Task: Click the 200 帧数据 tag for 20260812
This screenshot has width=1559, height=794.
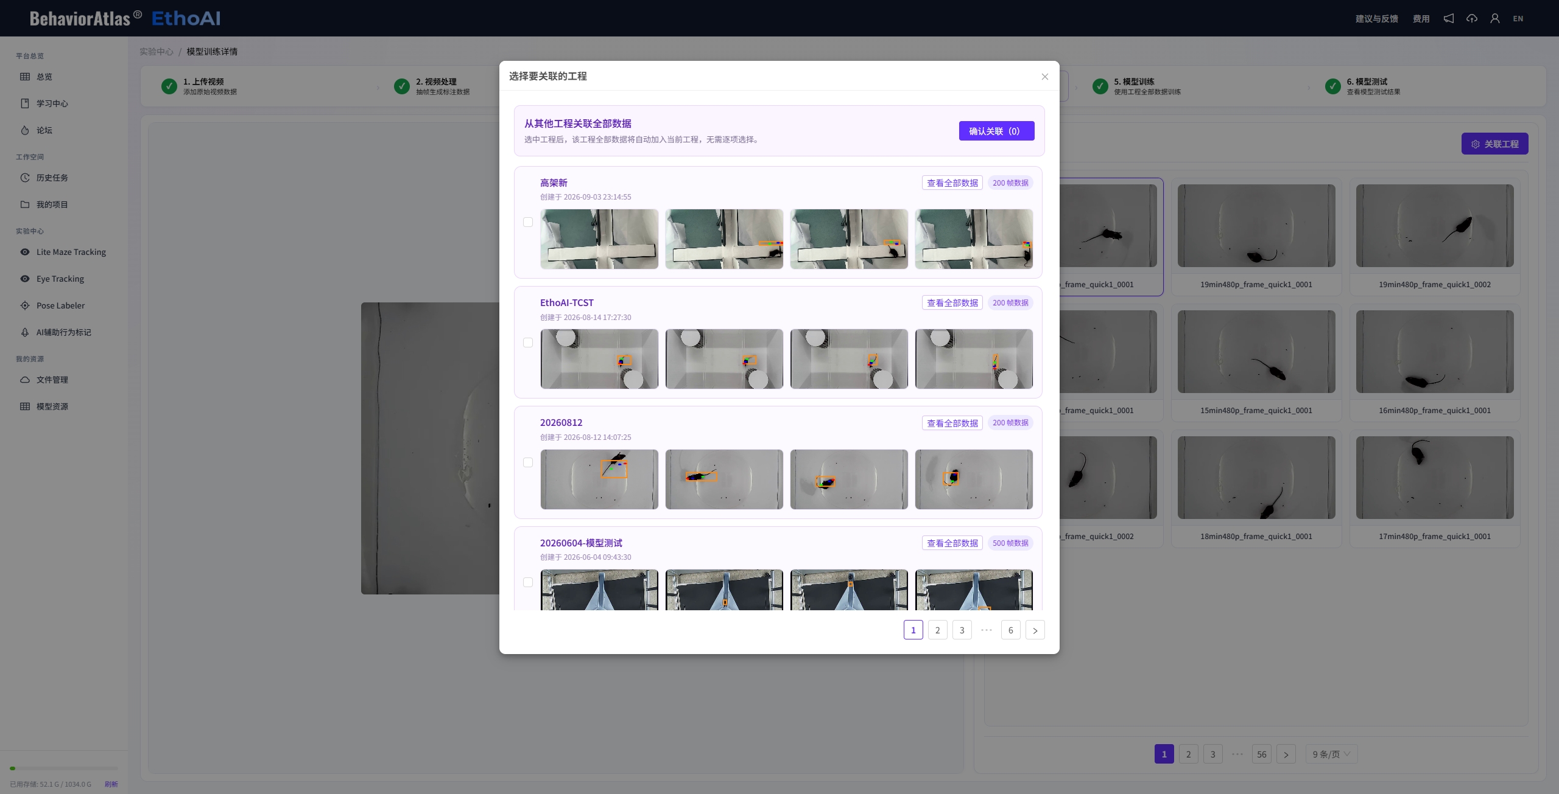Action: coord(1010,423)
